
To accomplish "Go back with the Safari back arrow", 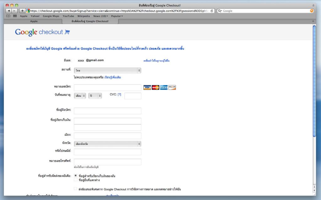I will (8, 11).
